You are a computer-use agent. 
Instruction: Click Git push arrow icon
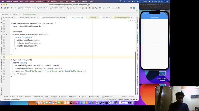pyautogui.click(x=109, y=8)
